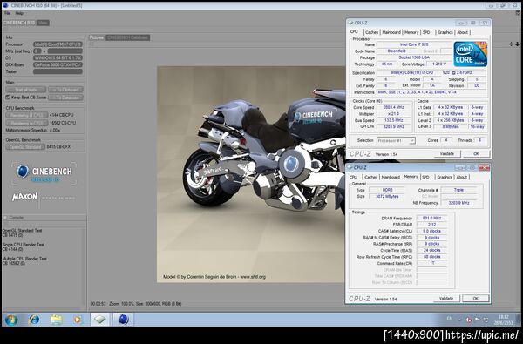Switch to CINEBENCH via its taskbar icon
Viewport: 523px width, 344px height.
pos(123,320)
